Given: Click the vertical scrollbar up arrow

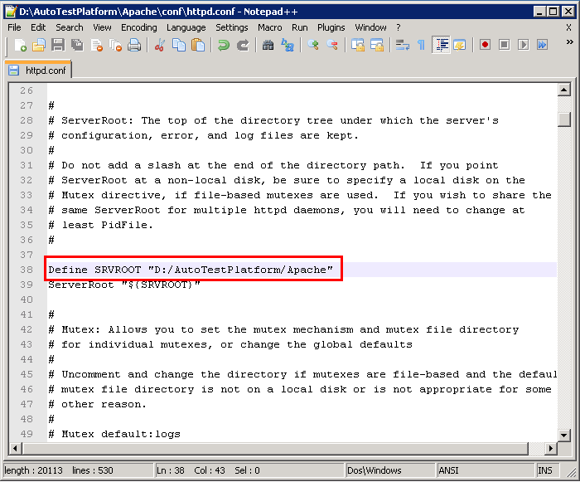Looking at the screenshot, I should (x=563, y=90).
